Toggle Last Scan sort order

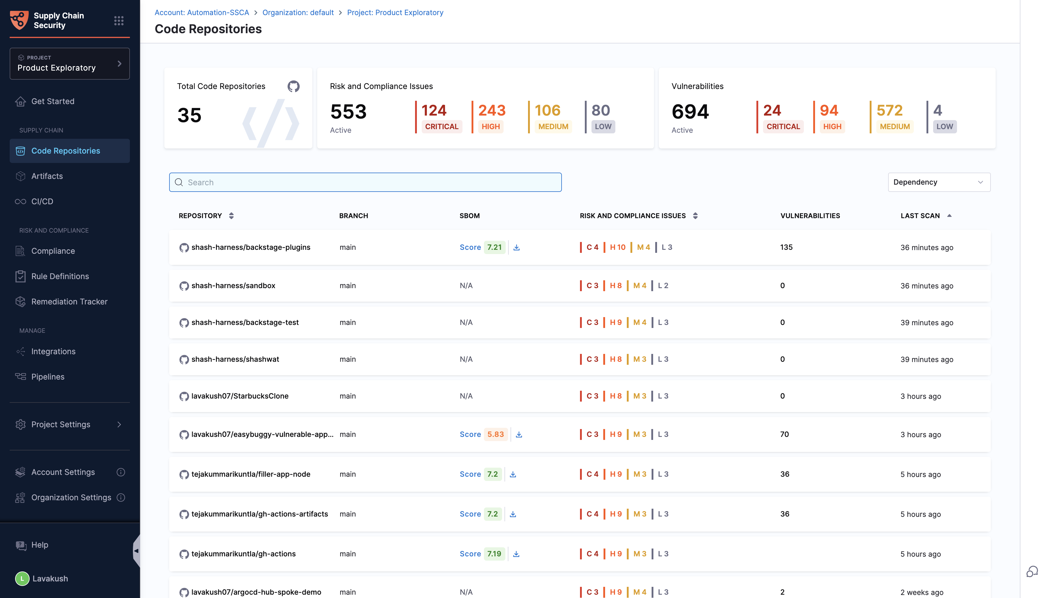point(949,216)
